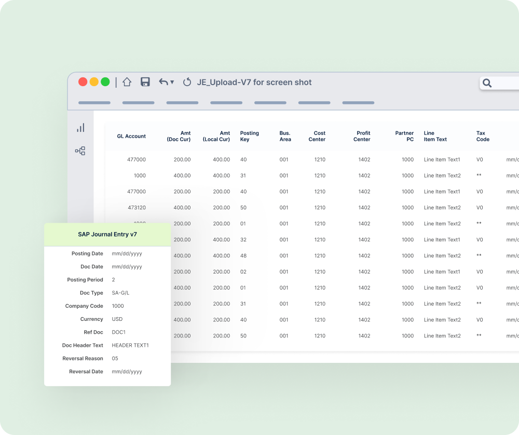
Task: Save the file with floppy disk icon
Action: point(145,82)
